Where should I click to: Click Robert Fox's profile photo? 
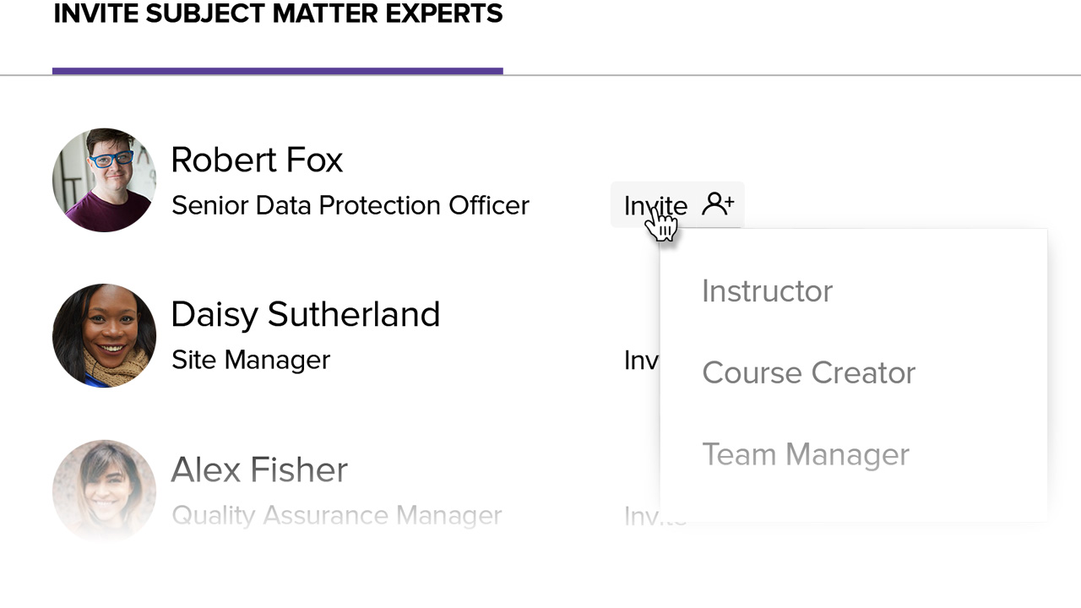(x=104, y=180)
